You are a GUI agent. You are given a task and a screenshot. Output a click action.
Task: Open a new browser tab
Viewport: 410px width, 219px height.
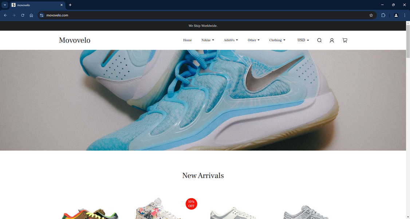(70, 5)
